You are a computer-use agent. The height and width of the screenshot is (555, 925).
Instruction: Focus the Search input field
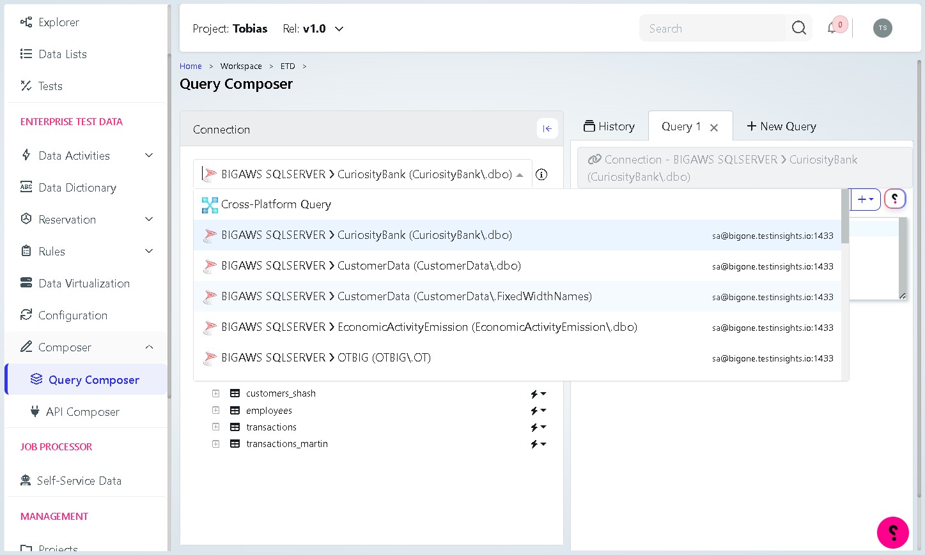tap(712, 28)
